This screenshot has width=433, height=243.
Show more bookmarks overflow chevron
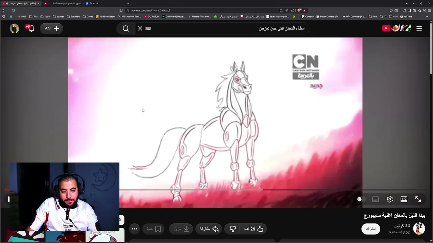coord(427,17)
